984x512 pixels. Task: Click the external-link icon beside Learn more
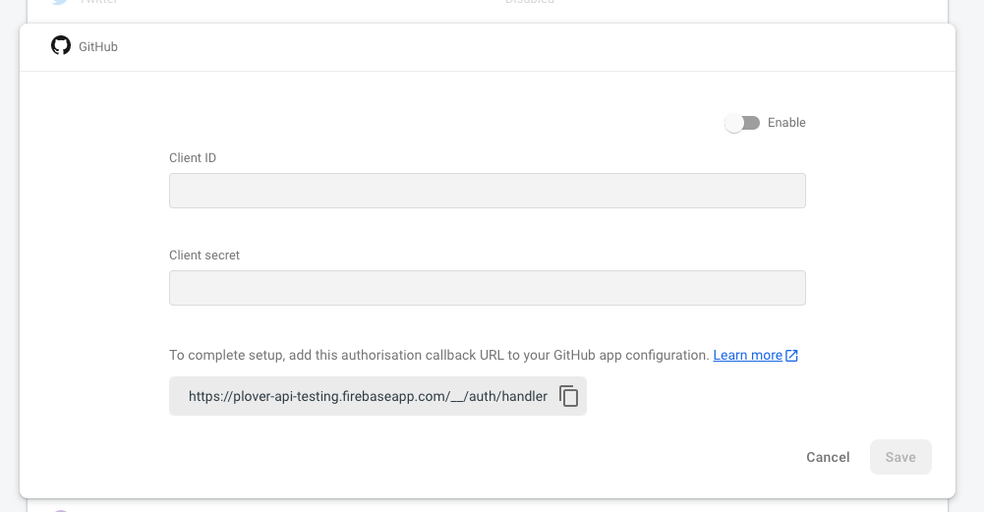792,356
